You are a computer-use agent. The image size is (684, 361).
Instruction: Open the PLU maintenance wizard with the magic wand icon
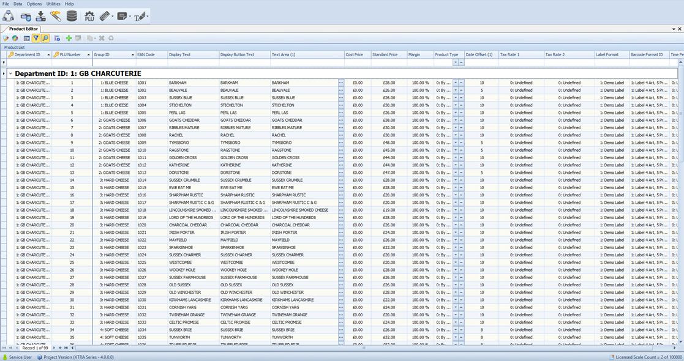56,17
